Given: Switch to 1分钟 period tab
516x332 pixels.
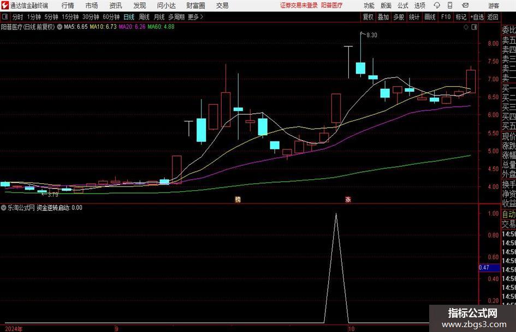Looking at the screenshot, I should click(x=34, y=17).
